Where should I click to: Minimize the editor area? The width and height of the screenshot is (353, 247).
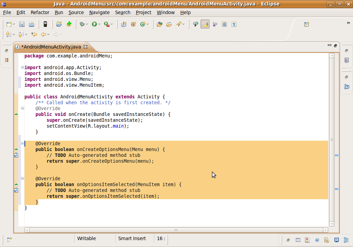click(330, 45)
